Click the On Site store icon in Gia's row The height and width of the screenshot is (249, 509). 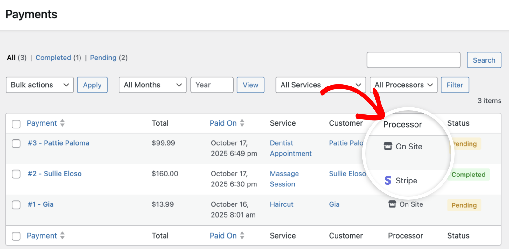(x=392, y=204)
